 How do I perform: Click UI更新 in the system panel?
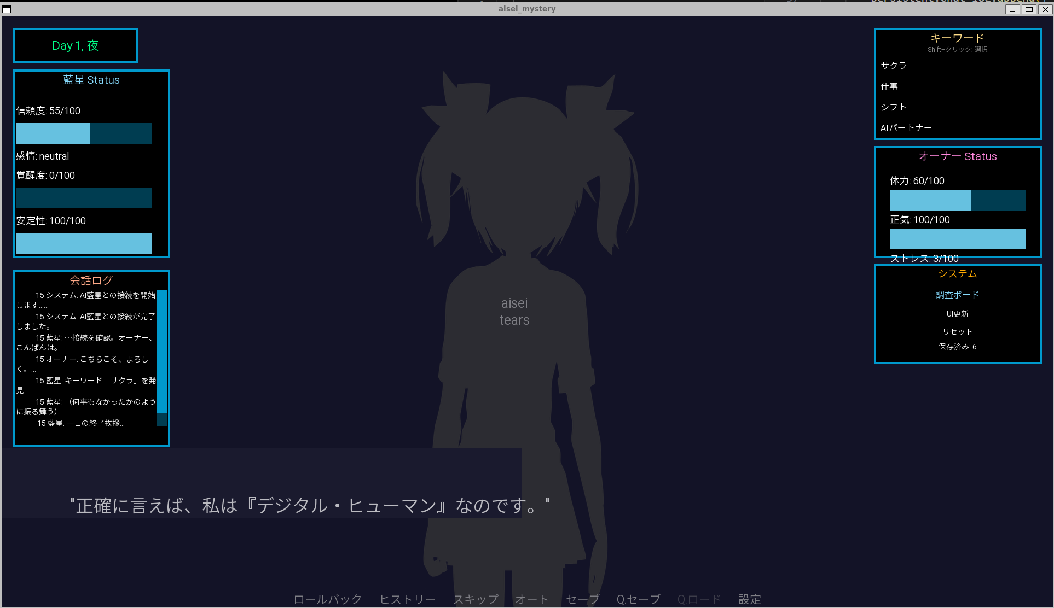coord(957,314)
